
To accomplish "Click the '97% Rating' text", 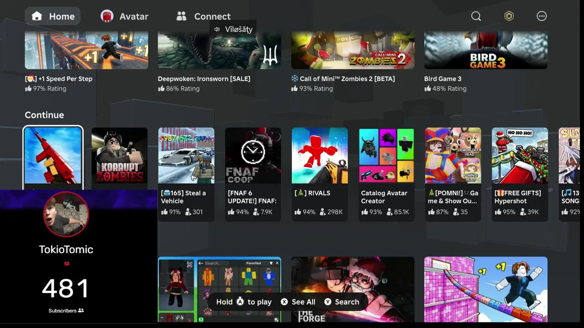I will tap(50, 88).
